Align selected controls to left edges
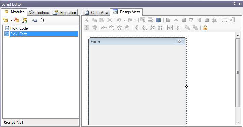This screenshot has height=127, width=243. point(168,20)
